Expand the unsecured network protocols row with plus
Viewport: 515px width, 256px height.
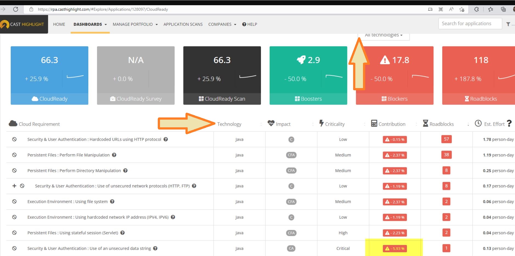point(14,186)
